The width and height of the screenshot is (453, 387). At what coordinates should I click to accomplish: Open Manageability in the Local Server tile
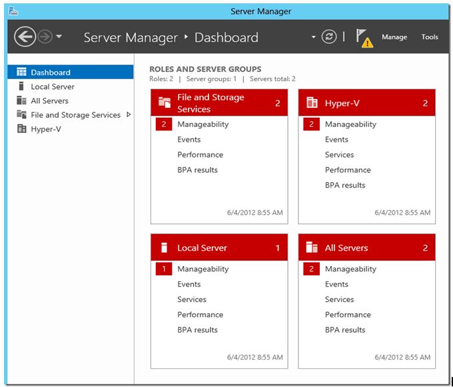[x=203, y=269]
